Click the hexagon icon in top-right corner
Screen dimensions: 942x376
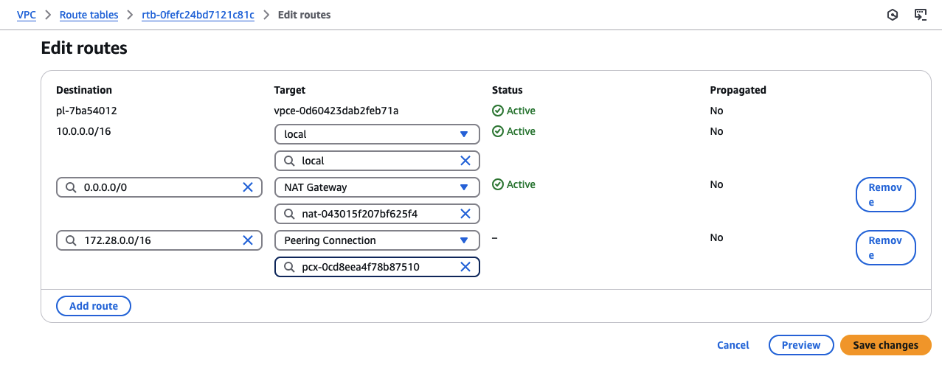(x=893, y=15)
